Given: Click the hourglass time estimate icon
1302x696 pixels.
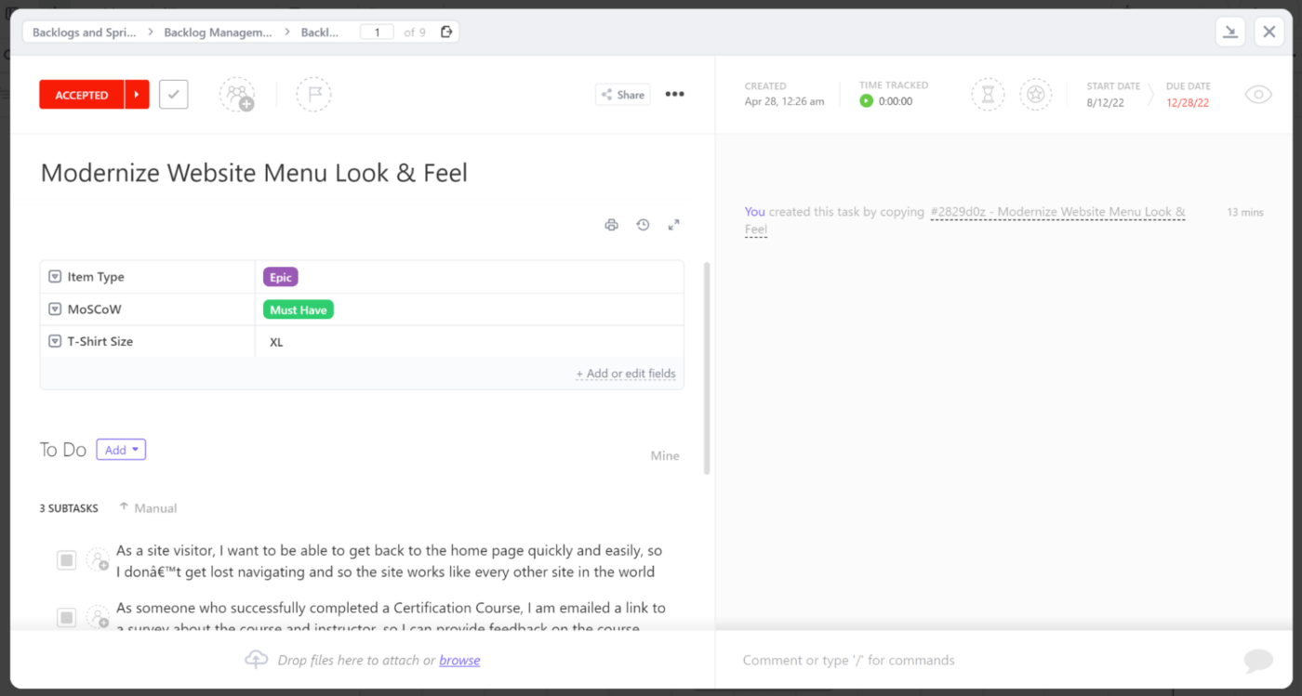Looking at the screenshot, I should [x=988, y=95].
